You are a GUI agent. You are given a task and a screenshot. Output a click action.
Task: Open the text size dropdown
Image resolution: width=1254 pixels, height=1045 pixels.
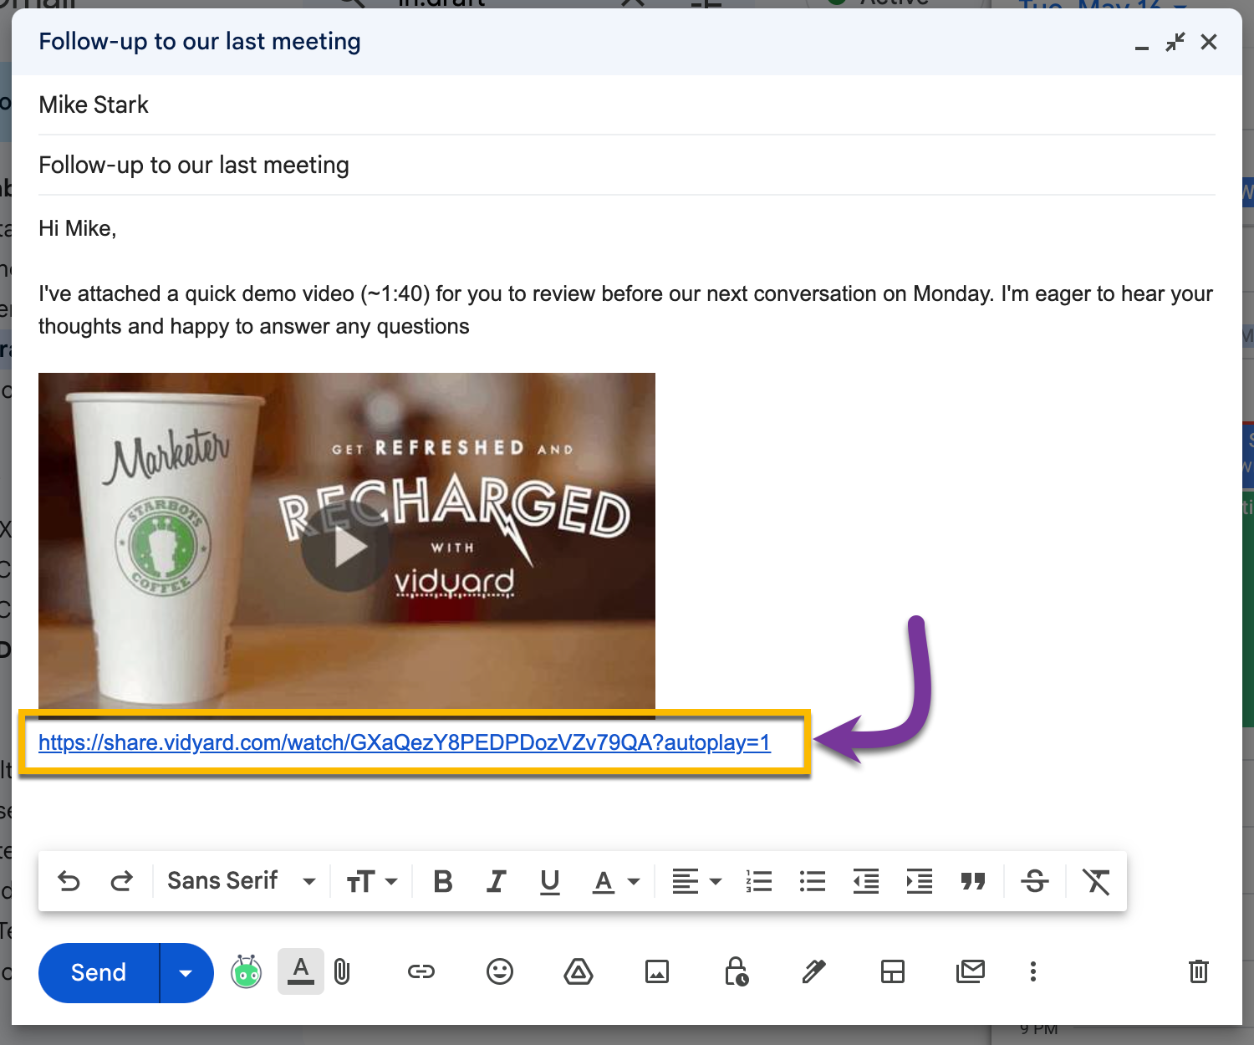click(x=372, y=881)
